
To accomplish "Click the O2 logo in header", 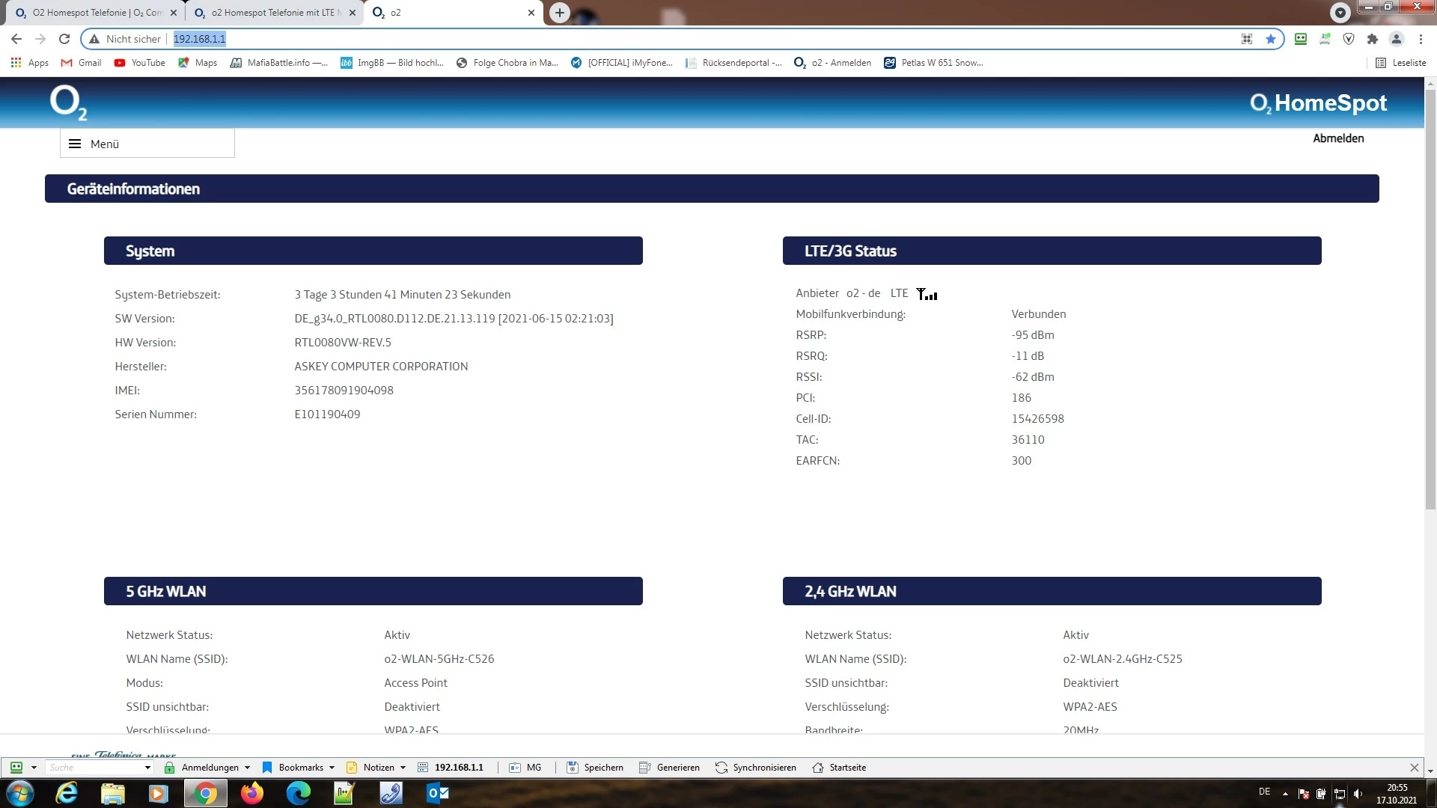I will click(68, 102).
